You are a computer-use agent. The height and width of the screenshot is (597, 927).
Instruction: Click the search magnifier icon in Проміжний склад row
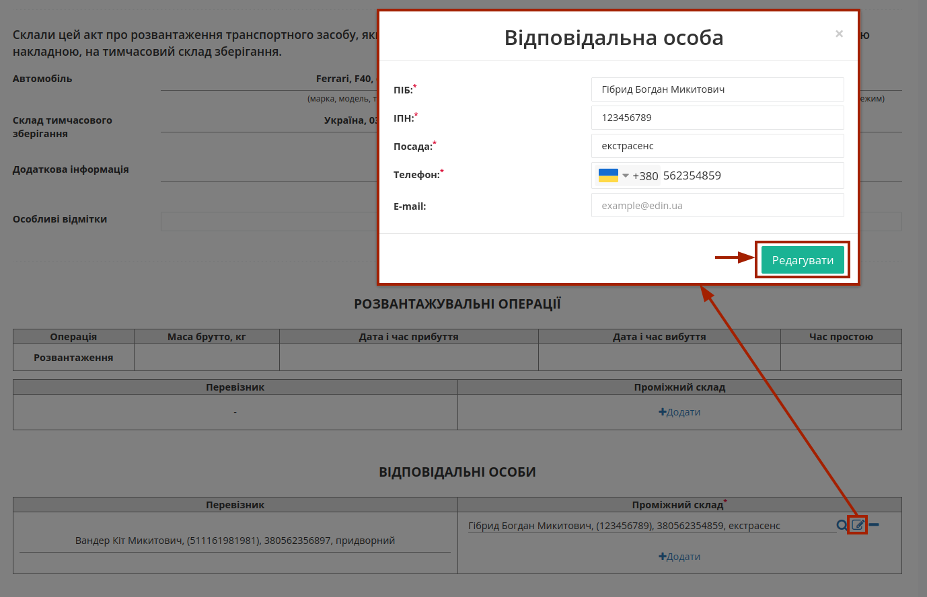(842, 525)
